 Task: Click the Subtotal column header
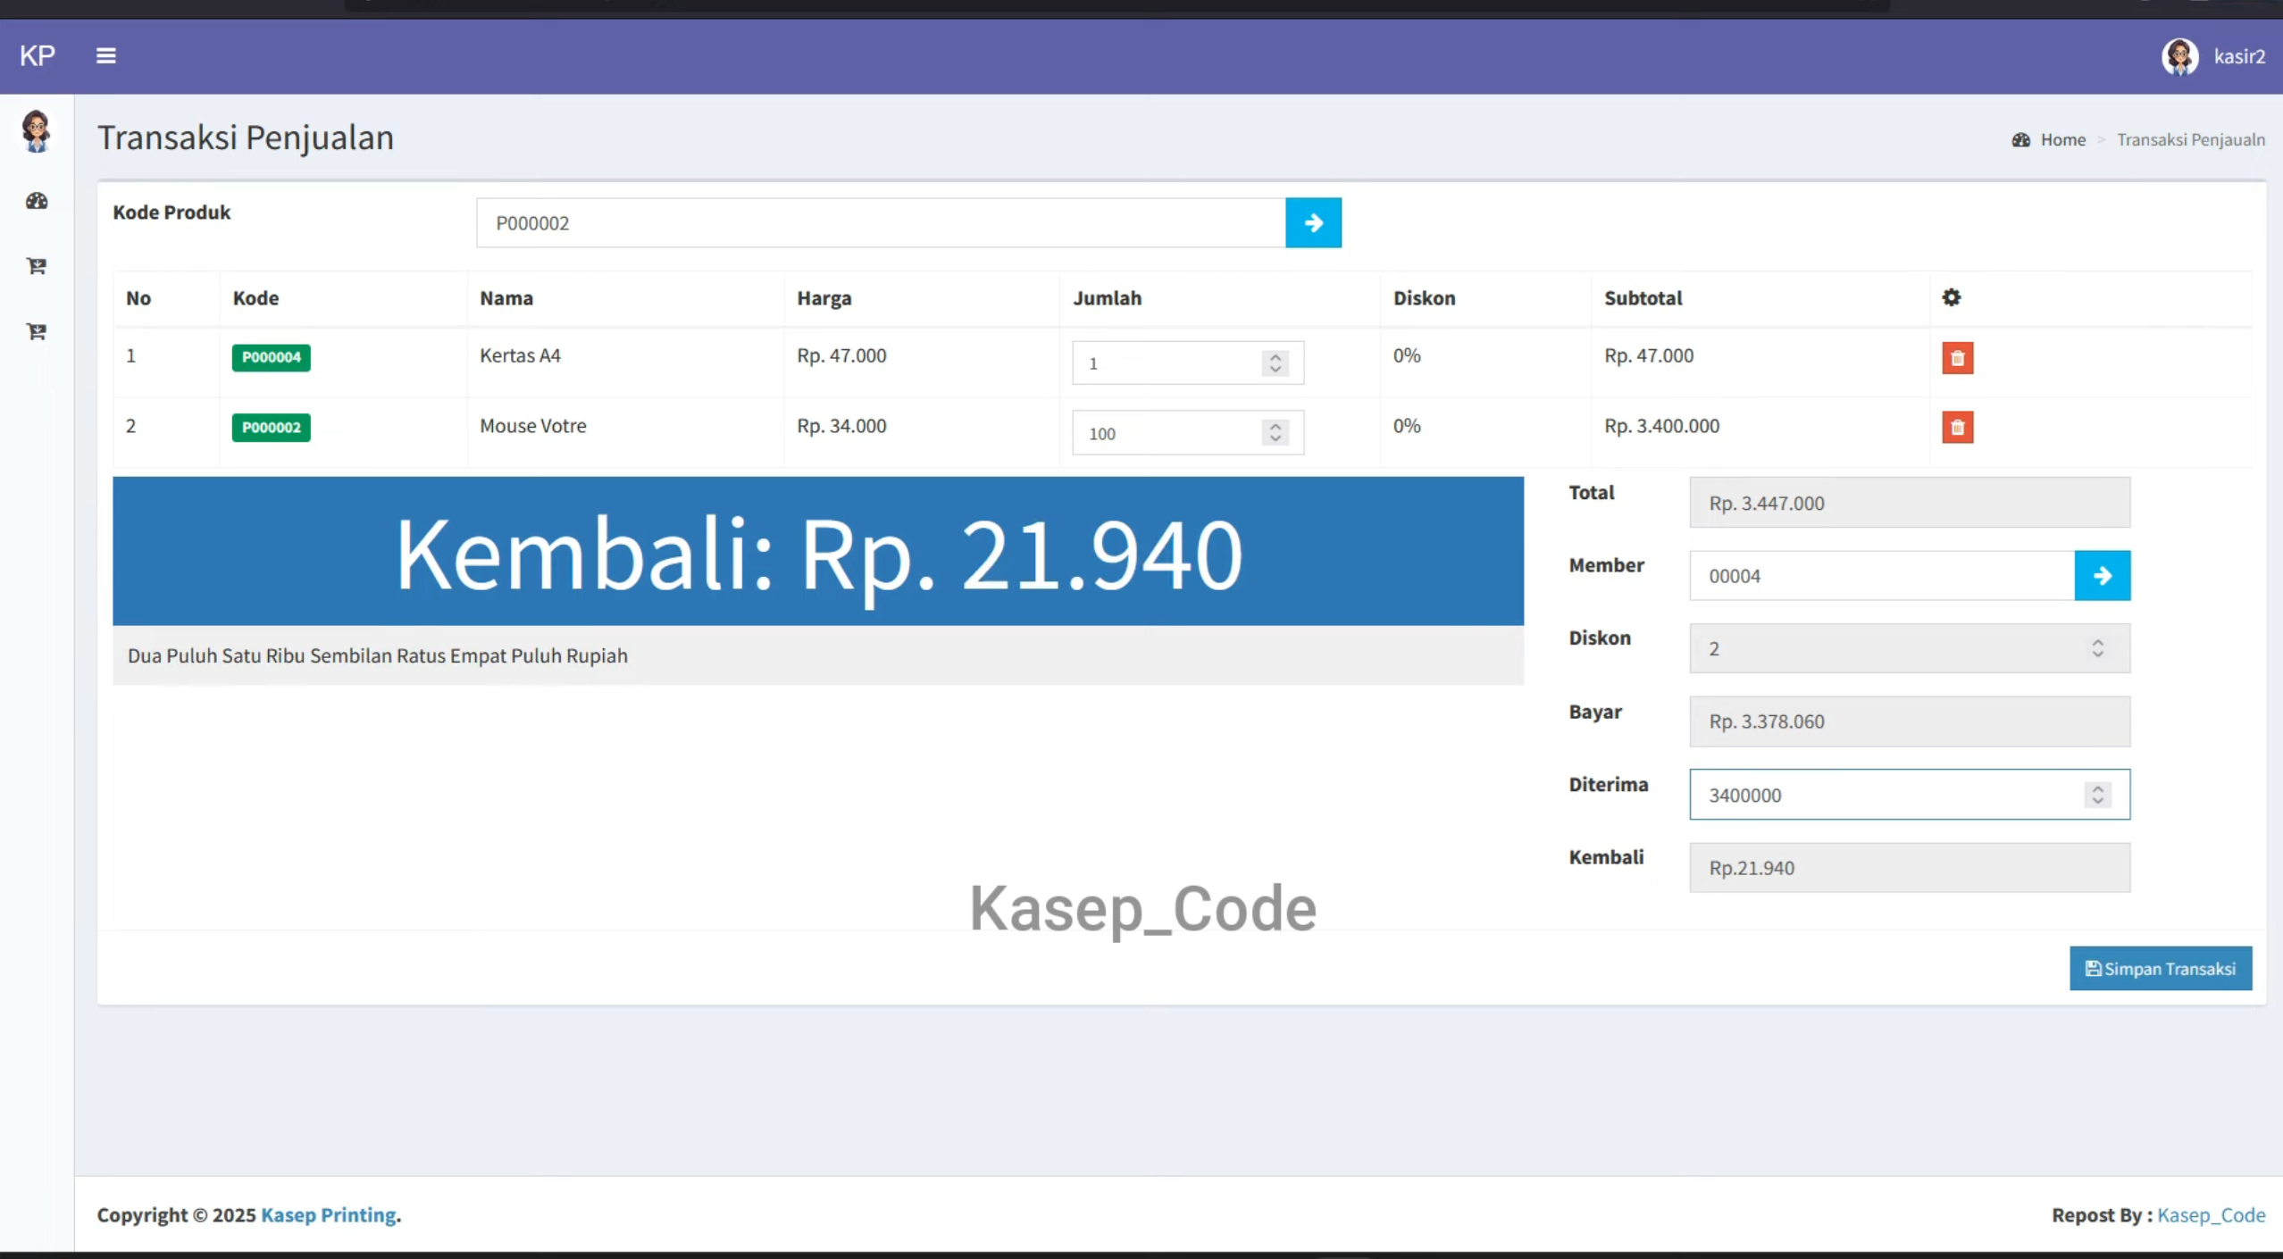click(x=1643, y=298)
